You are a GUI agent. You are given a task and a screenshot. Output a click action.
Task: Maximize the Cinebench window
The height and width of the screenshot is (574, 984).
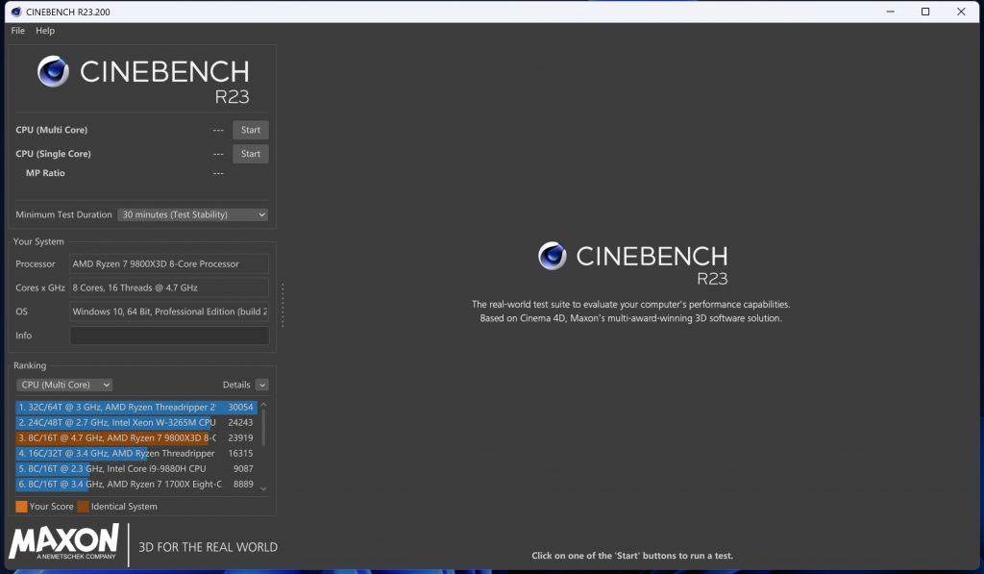(925, 12)
